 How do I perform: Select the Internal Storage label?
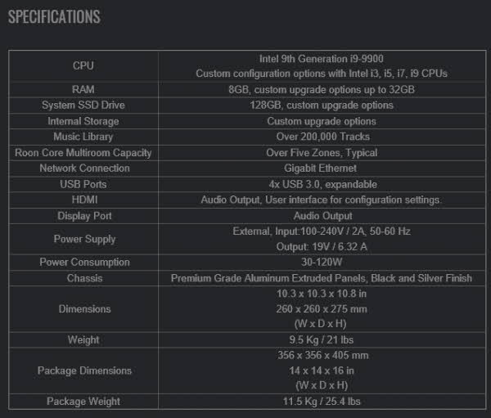(83, 121)
